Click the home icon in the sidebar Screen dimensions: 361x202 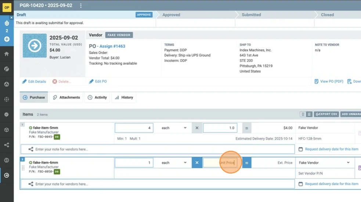pos(7,54)
